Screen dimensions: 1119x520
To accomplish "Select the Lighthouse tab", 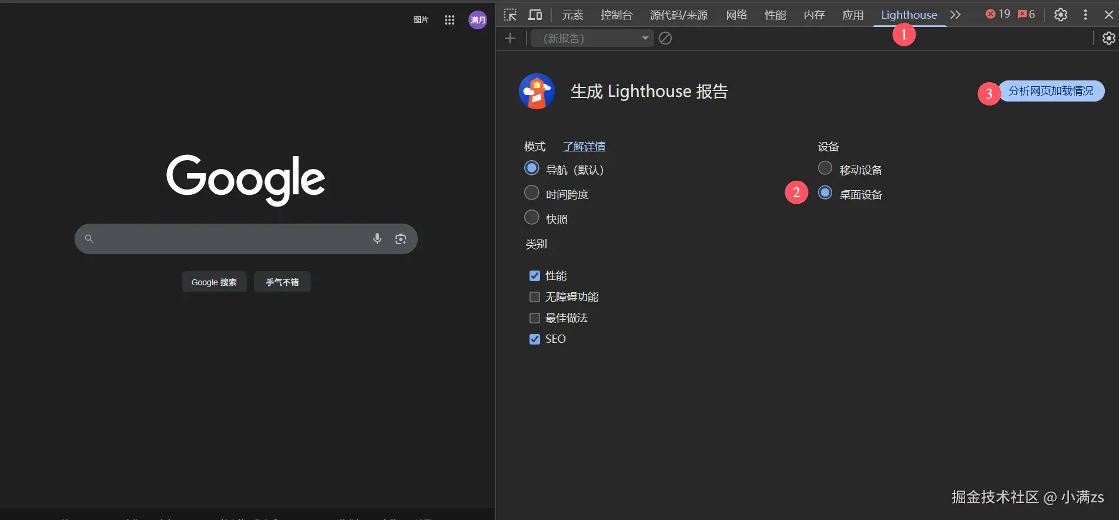I will click(909, 15).
